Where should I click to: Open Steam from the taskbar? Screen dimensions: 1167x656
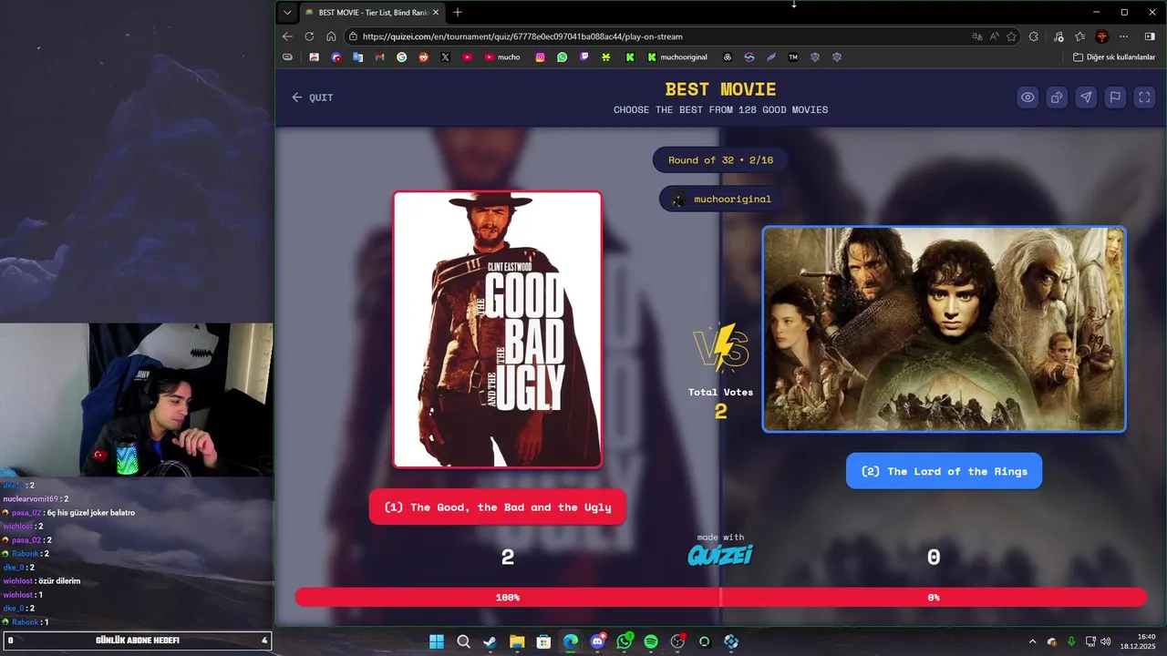click(x=490, y=641)
